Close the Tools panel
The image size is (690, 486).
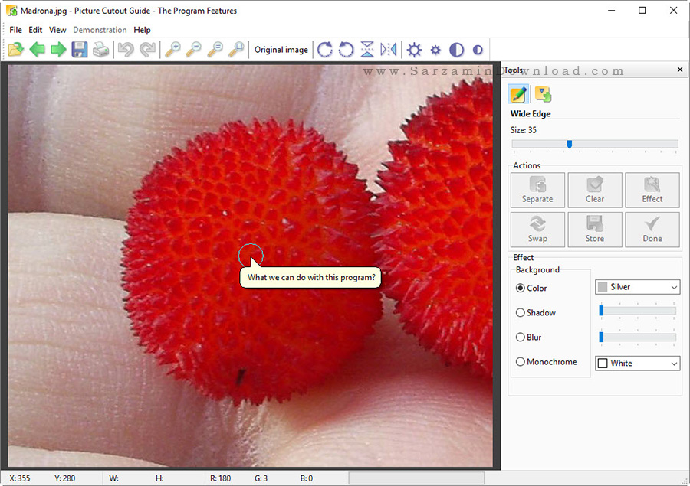coord(680,70)
